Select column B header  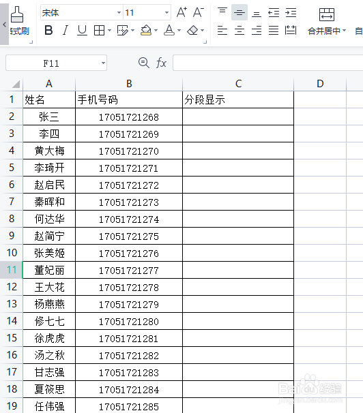129,84
